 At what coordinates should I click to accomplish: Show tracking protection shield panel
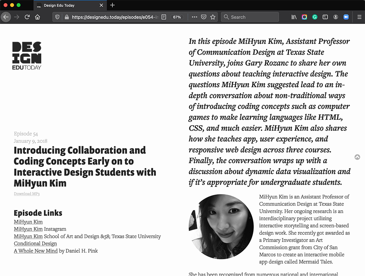pos(57,17)
